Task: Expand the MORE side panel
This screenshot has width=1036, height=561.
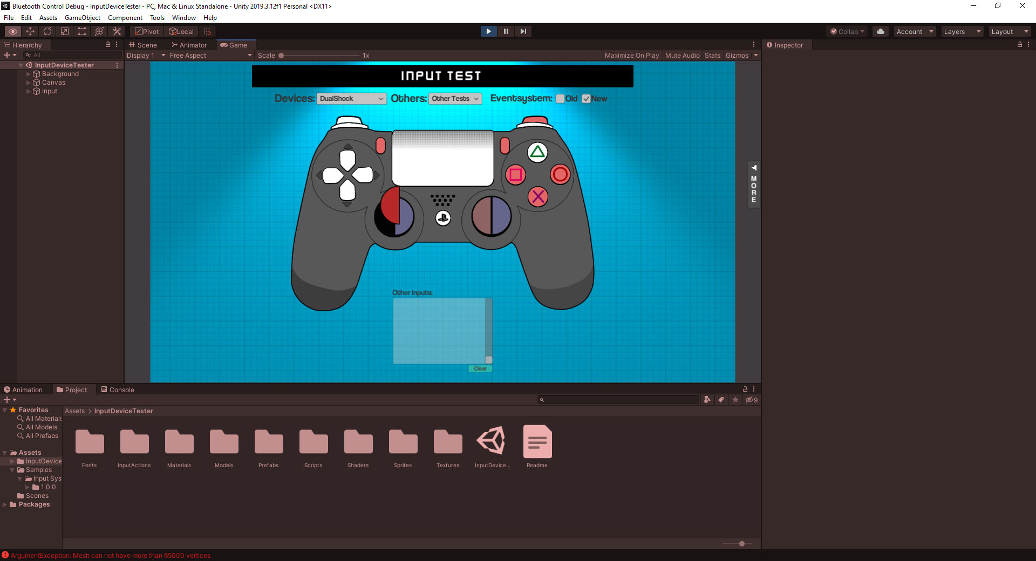Action: point(754,184)
